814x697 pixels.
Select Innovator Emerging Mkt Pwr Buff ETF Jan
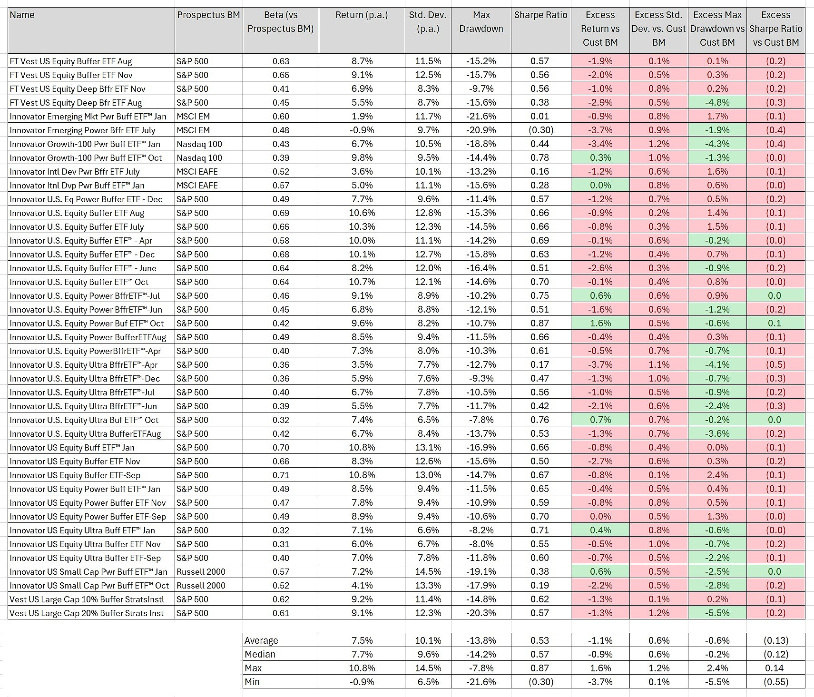click(91, 116)
